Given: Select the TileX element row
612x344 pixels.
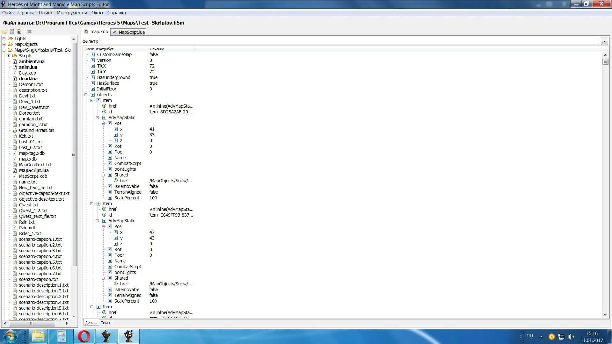Looking at the screenshot, I should click(x=101, y=66).
